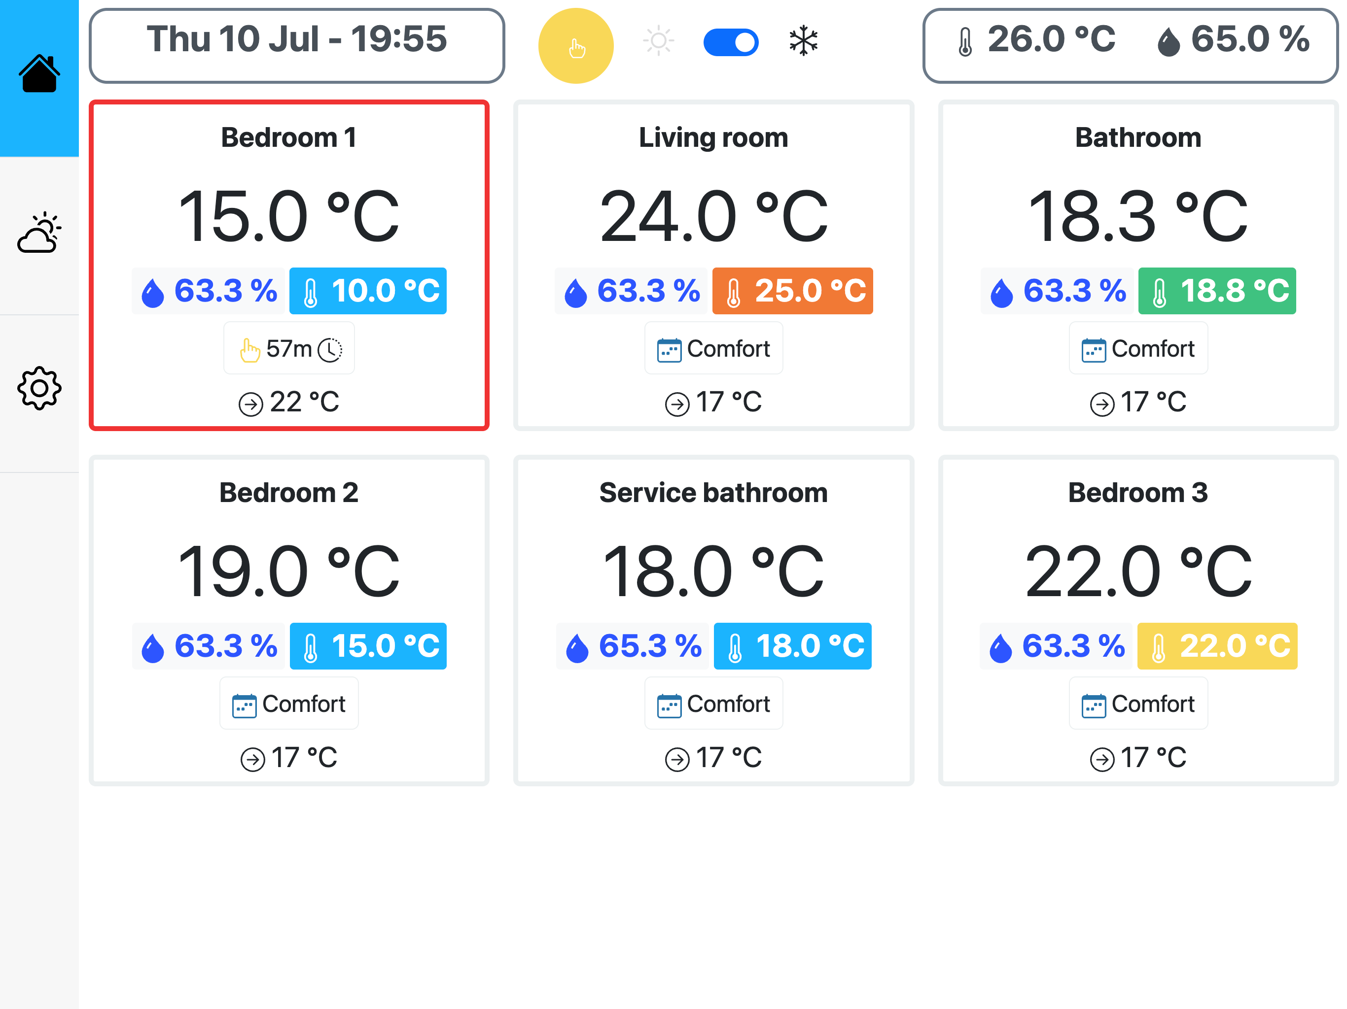Click Living room orange 25.0 °C setpoint
Viewport: 1347px width, 1009px height.
(792, 291)
